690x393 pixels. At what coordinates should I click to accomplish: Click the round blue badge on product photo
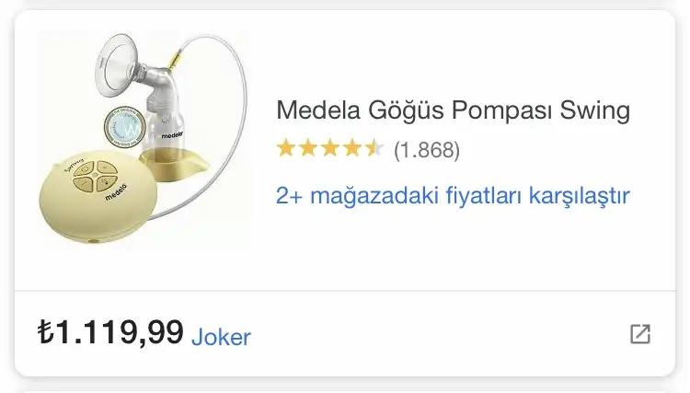coord(124,128)
